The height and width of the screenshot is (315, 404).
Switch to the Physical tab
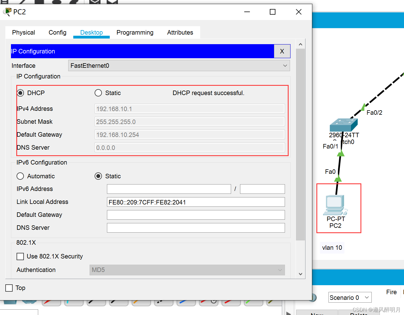(x=24, y=33)
